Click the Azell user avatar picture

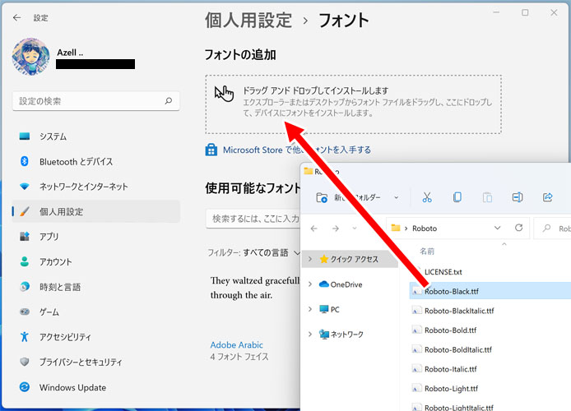point(31,57)
